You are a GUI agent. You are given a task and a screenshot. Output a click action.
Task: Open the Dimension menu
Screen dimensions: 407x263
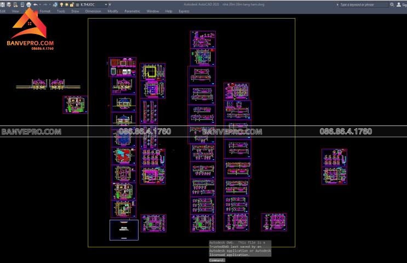coord(93,11)
